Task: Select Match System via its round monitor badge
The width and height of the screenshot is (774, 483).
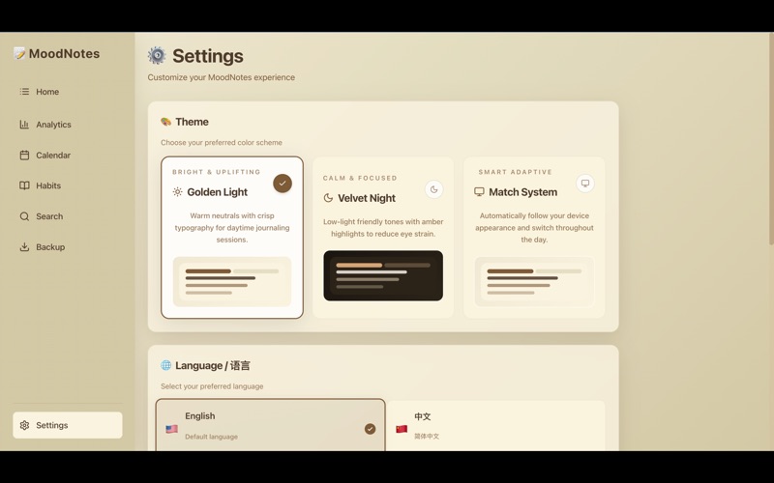Action: [x=585, y=184]
